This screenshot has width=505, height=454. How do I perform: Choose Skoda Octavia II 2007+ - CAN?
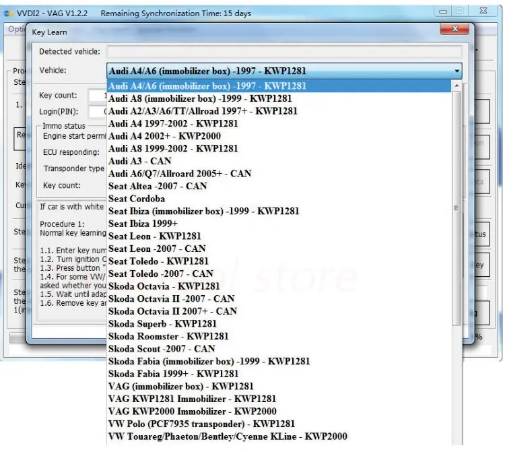point(279,311)
